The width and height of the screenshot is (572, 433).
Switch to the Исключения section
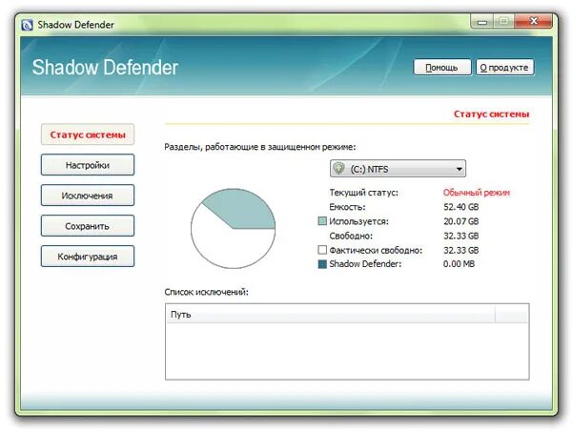click(x=88, y=196)
